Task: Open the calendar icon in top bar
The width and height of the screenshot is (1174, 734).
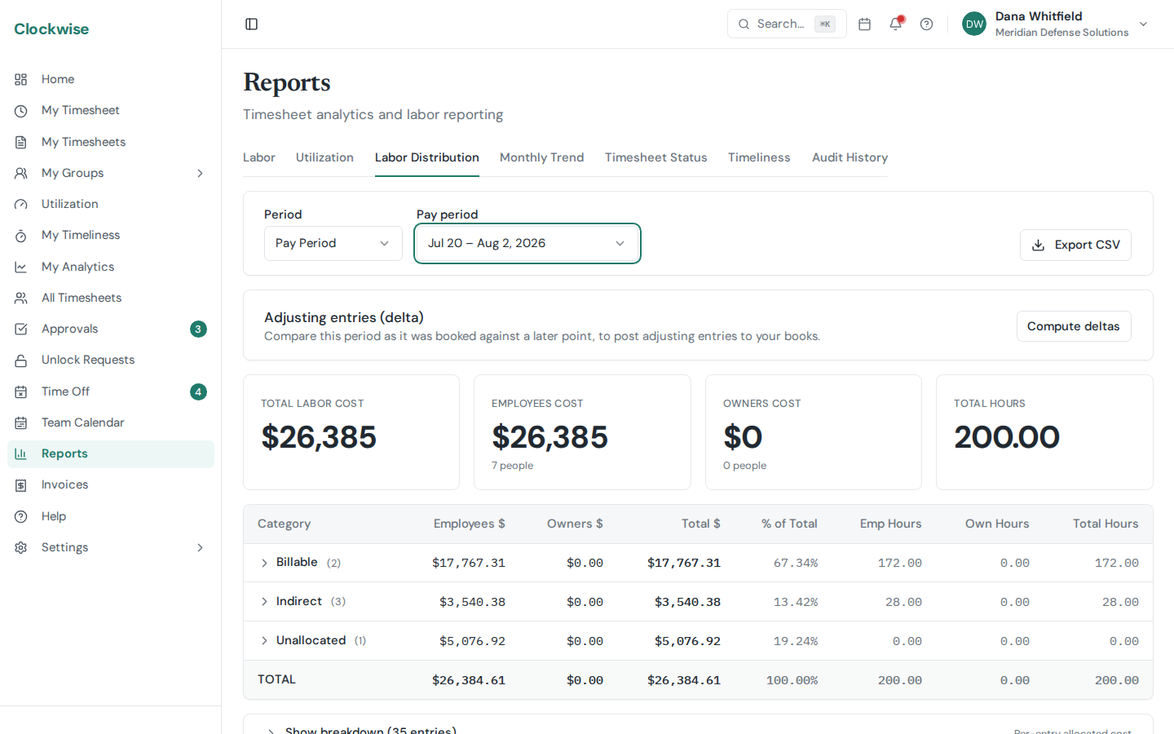Action: 865,24
